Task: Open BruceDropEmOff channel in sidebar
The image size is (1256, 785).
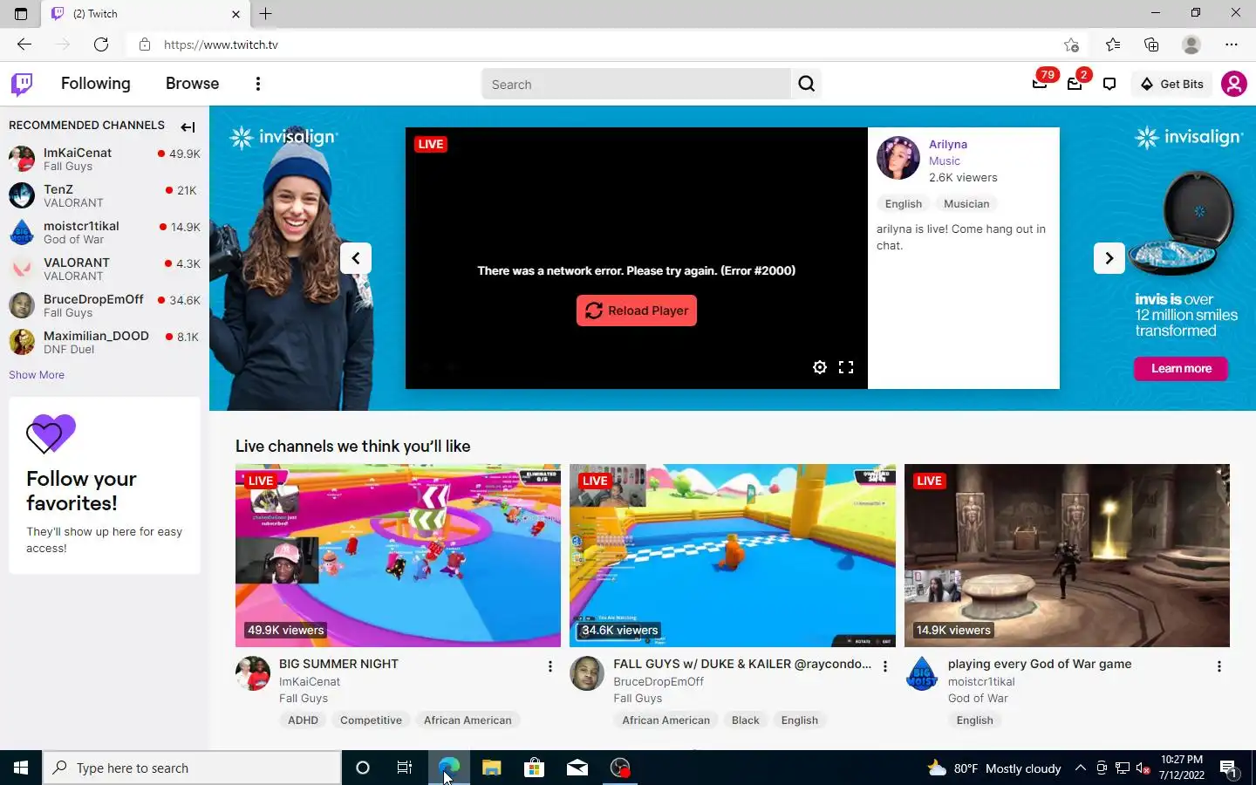Action: (x=105, y=305)
